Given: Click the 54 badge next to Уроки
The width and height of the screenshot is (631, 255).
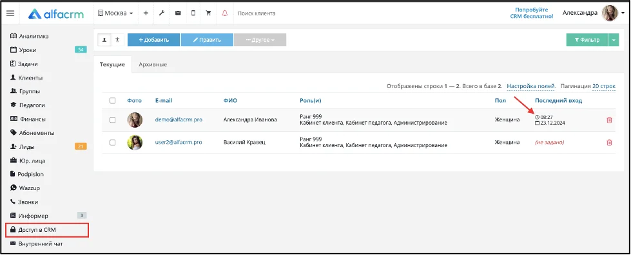Looking at the screenshot, I should tap(81, 49).
